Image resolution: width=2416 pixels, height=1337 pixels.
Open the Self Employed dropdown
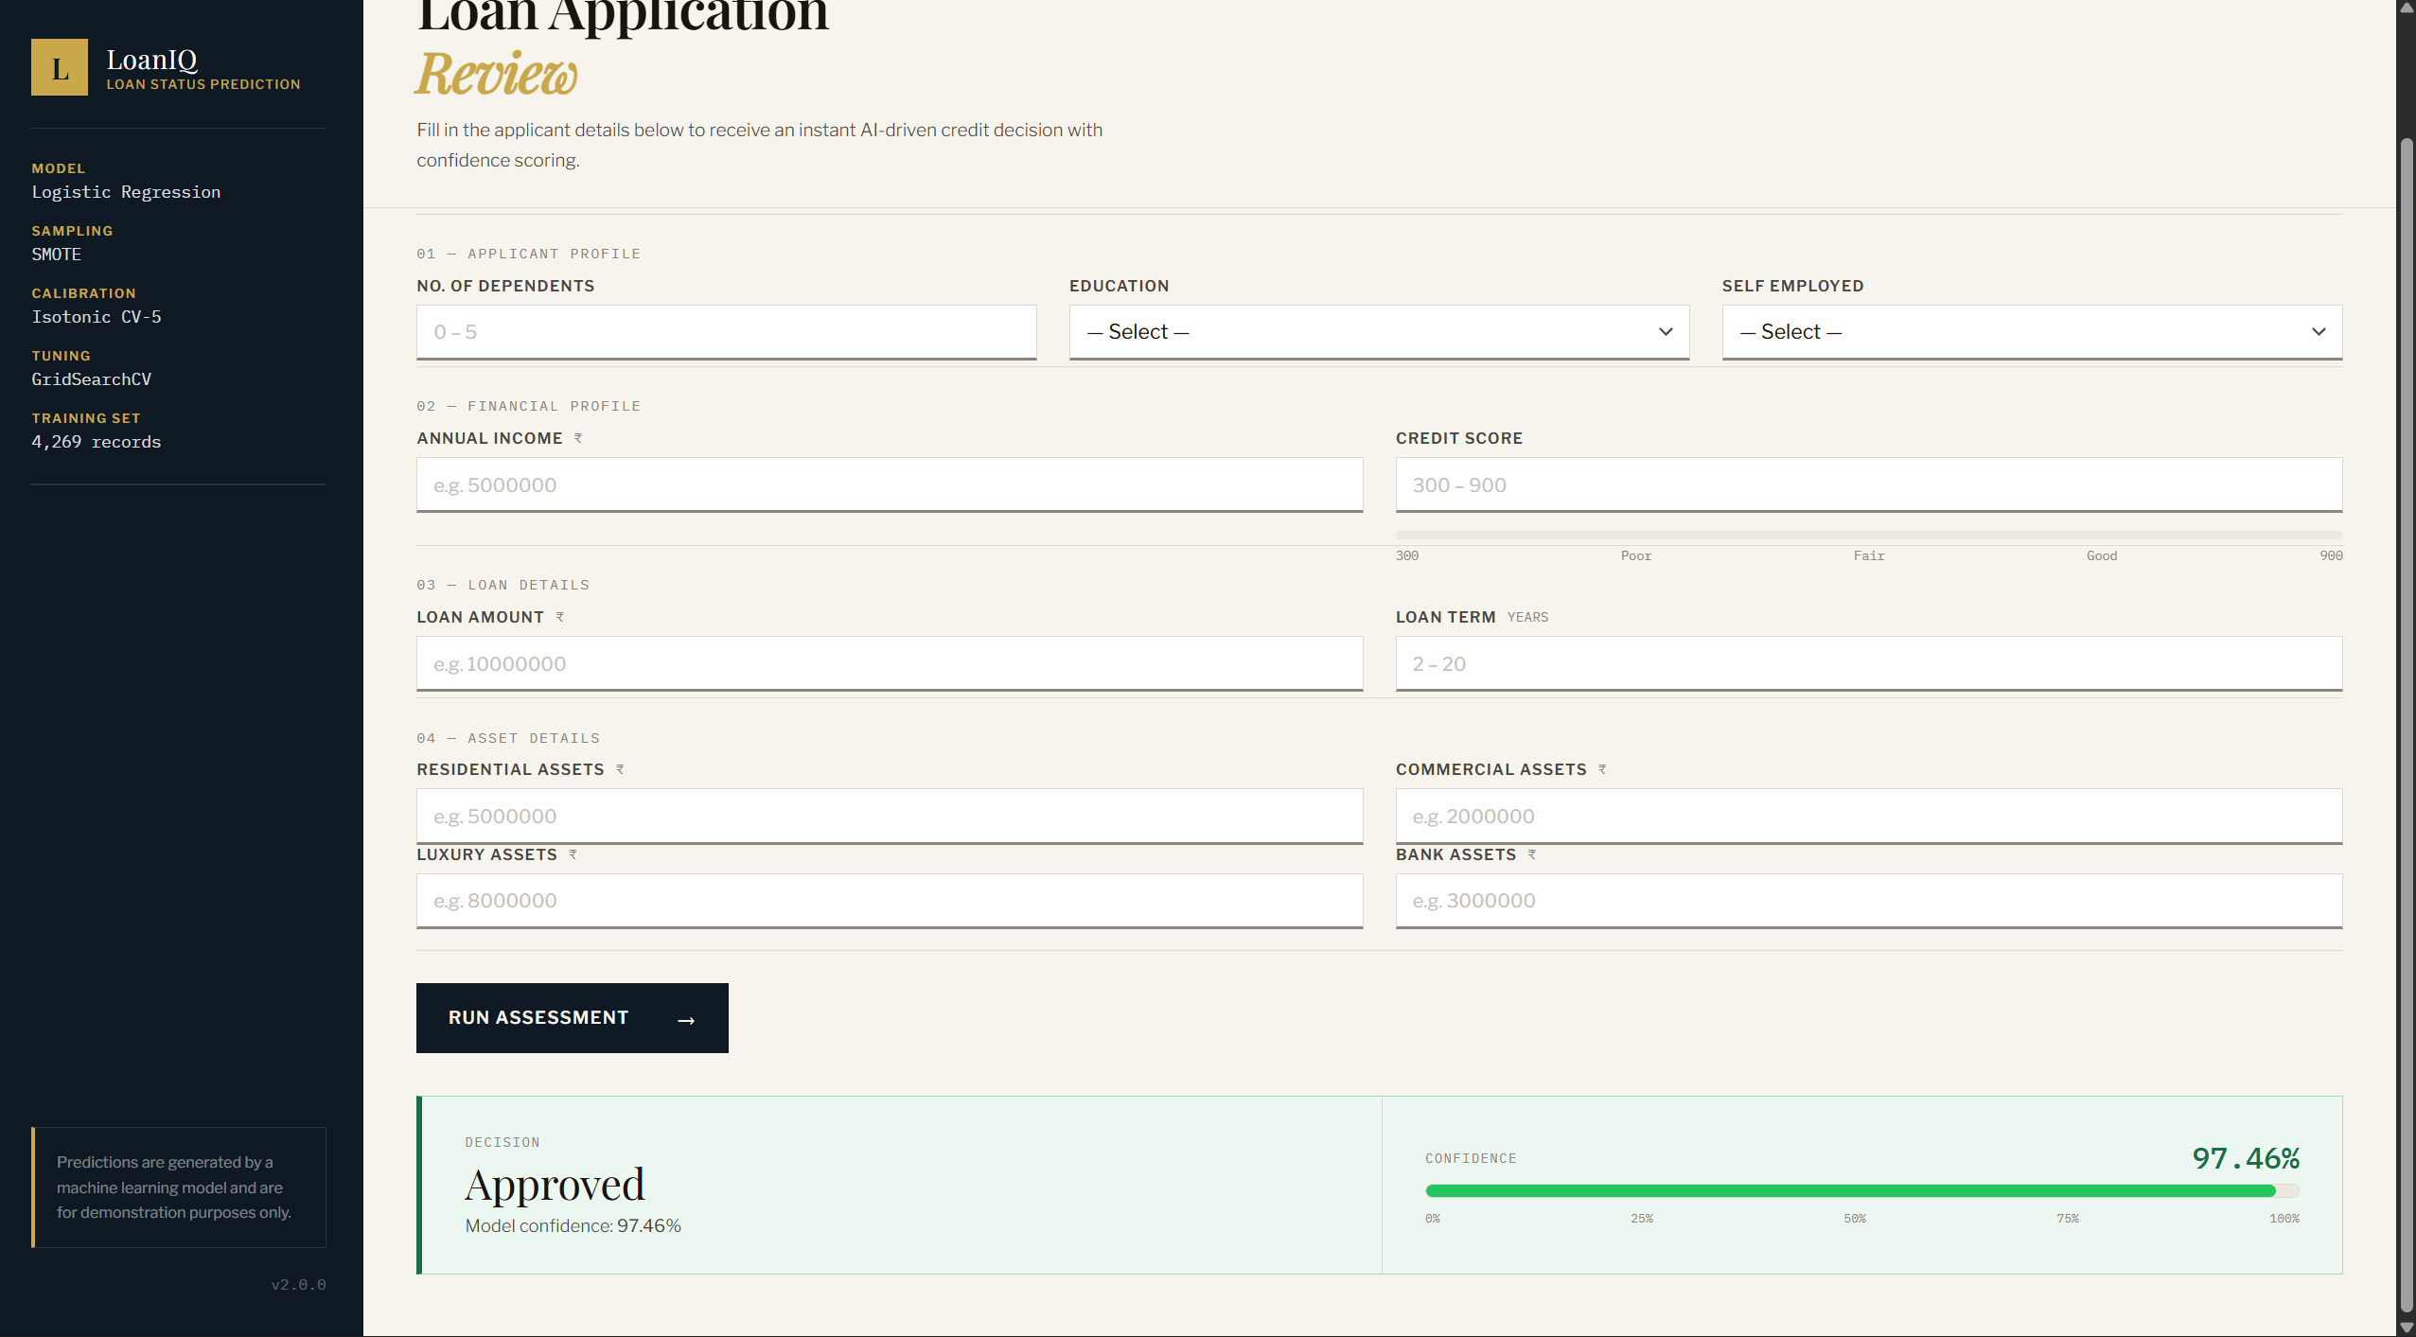(x=2032, y=332)
